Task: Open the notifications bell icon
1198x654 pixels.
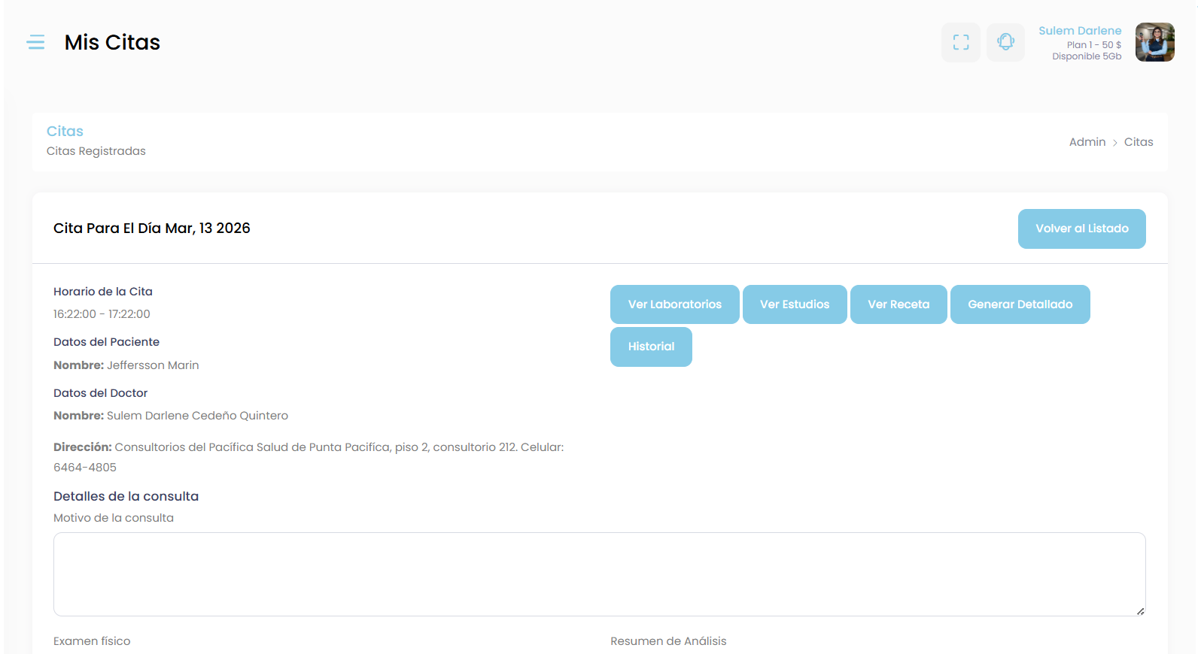Action: 1005,42
